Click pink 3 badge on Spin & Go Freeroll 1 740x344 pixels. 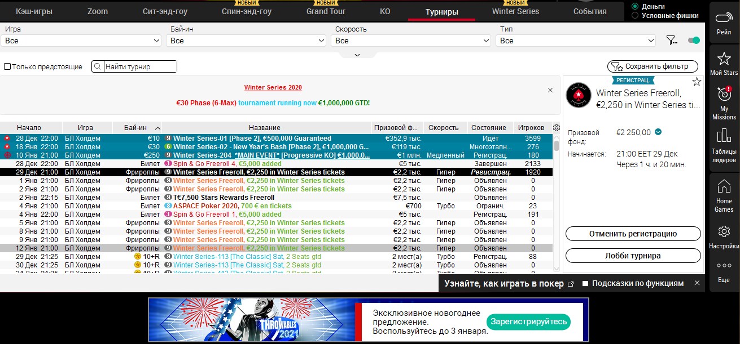click(168, 215)
